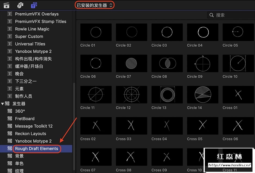The image size is (255, 173).
Task: Click the Cross 09 generator thumbnail
Action: click(167, 157)
